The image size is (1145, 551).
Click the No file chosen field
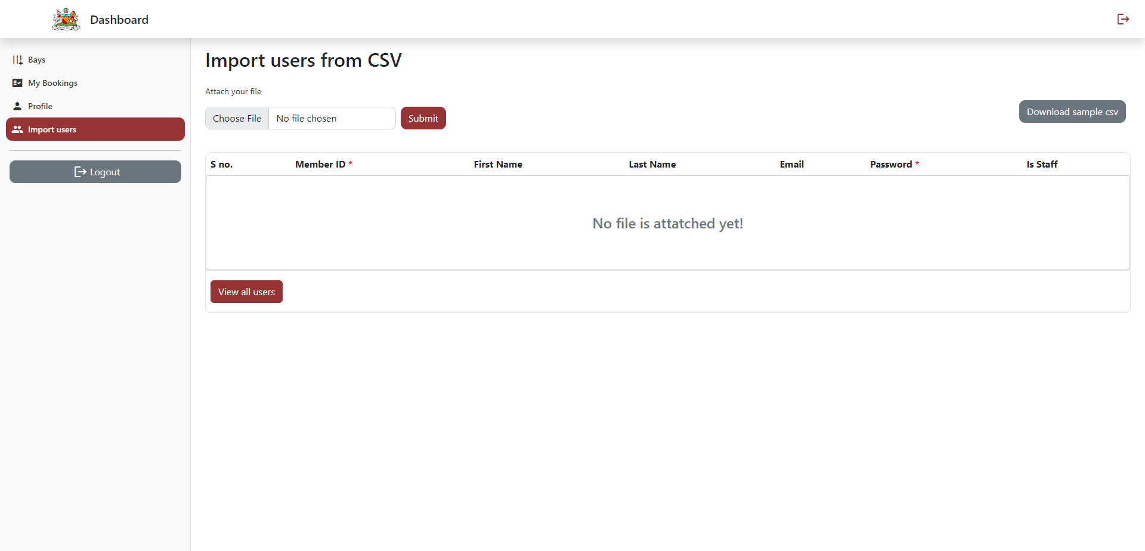coord(332,118)
